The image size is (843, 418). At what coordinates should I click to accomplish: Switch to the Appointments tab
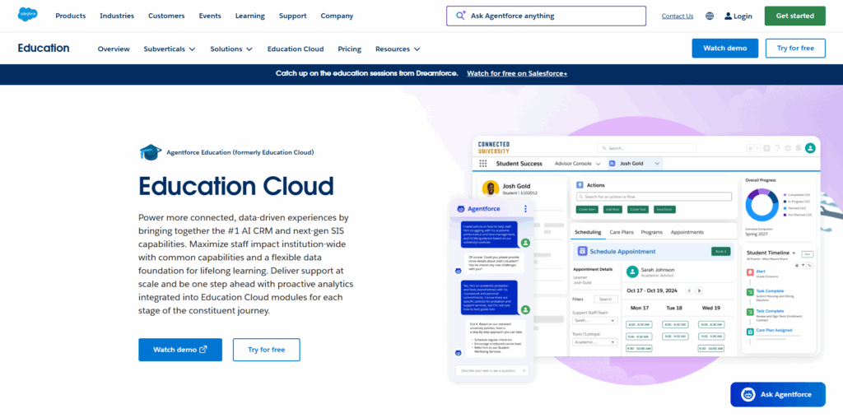pyautogui.click(x=687, y=232)
